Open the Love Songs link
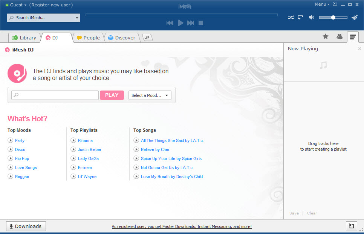364x234 pixels. tap(26, 168)
